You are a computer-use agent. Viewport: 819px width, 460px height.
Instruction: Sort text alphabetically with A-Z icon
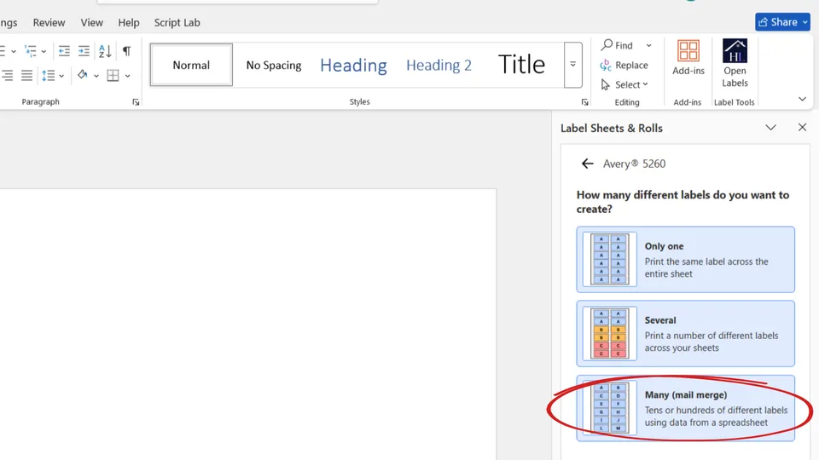pyautogui.click(x=105, y=50)
